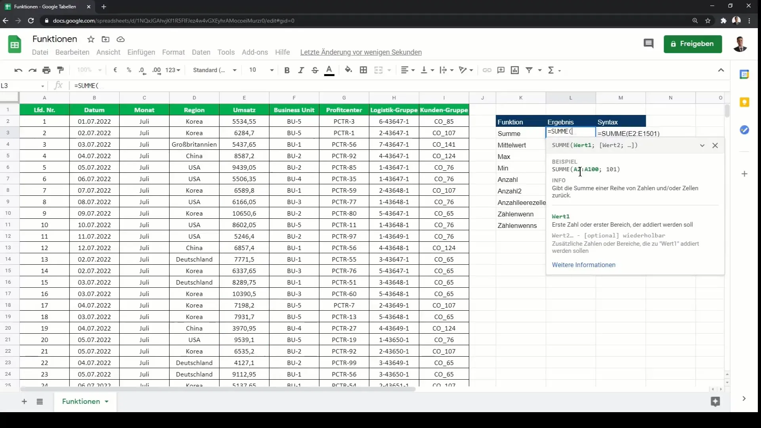Toggle bold formatting
This screenshot has height=428, width=761.
tap(287, 70)
